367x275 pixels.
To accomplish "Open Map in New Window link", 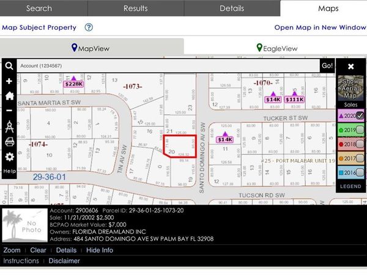I will coord(319,28).
